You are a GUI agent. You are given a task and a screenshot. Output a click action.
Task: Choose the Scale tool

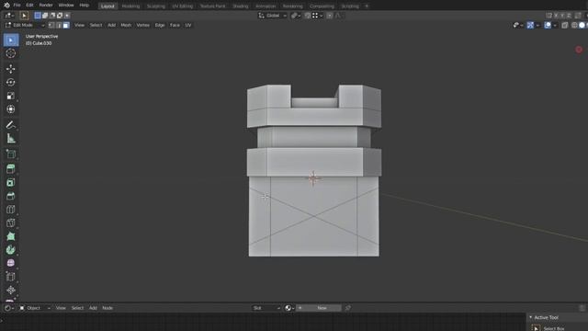click(x=11, y=96)
